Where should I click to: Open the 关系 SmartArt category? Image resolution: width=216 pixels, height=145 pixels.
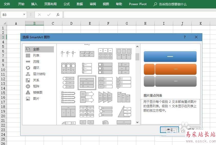tap(39, 80)
